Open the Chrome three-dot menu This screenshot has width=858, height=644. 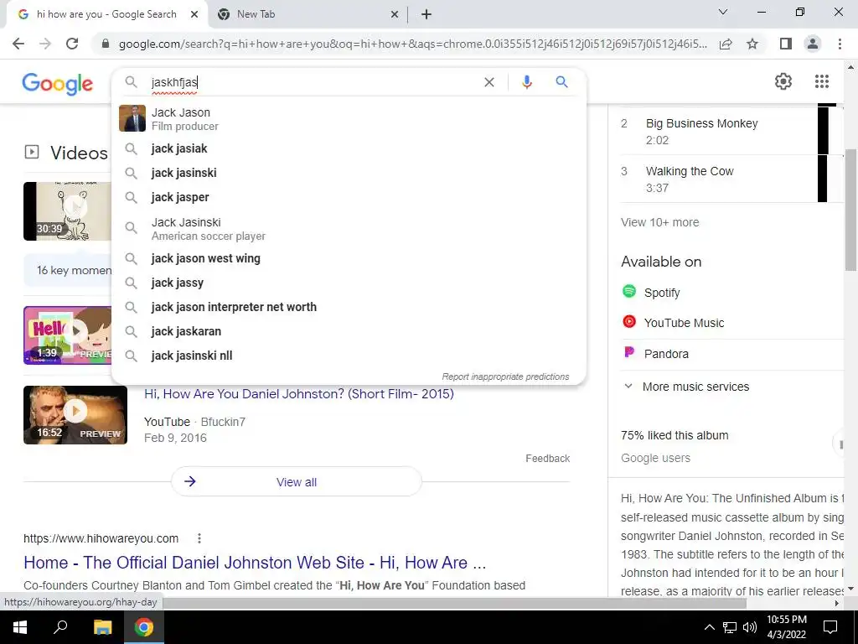840,44
